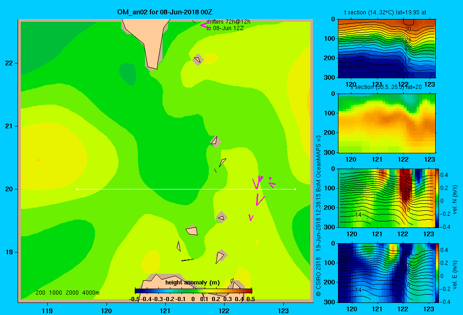Click the "2000" depth contour legend entry
Viewport: 463px width, 315px height.
[72, 293]
